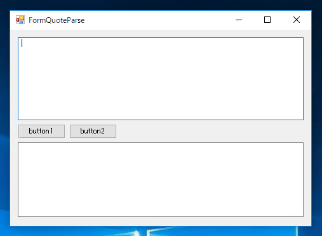Click gray form area right of button2
Screen dimensions: 322x236
(210, 131)
